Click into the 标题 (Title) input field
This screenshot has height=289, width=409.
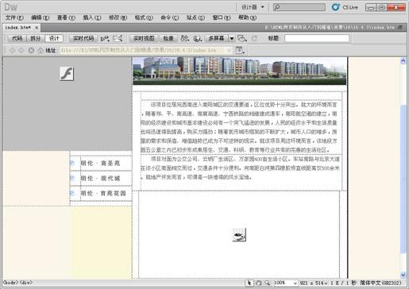click(317, 38)
